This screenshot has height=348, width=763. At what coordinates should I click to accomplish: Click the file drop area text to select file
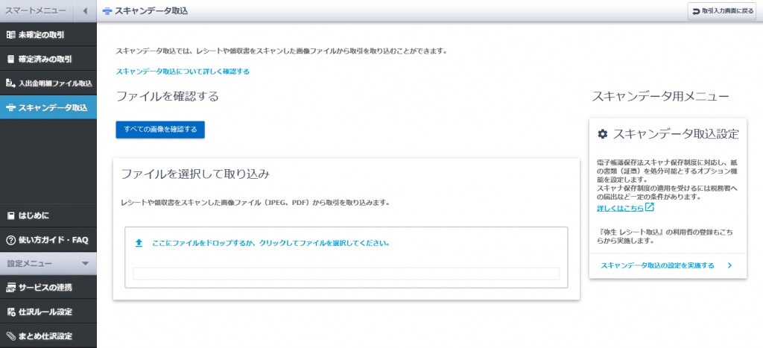tap(271, 243)
